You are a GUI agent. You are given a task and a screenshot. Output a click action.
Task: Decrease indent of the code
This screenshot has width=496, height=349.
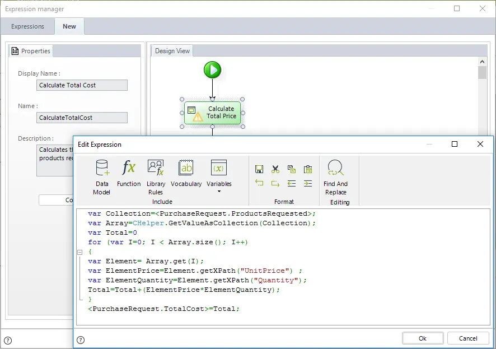(292, 183)
